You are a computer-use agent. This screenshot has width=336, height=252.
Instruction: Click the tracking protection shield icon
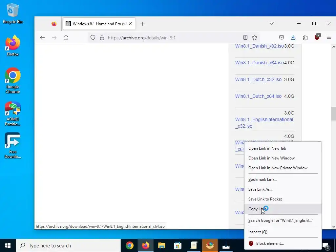[93, 38]
